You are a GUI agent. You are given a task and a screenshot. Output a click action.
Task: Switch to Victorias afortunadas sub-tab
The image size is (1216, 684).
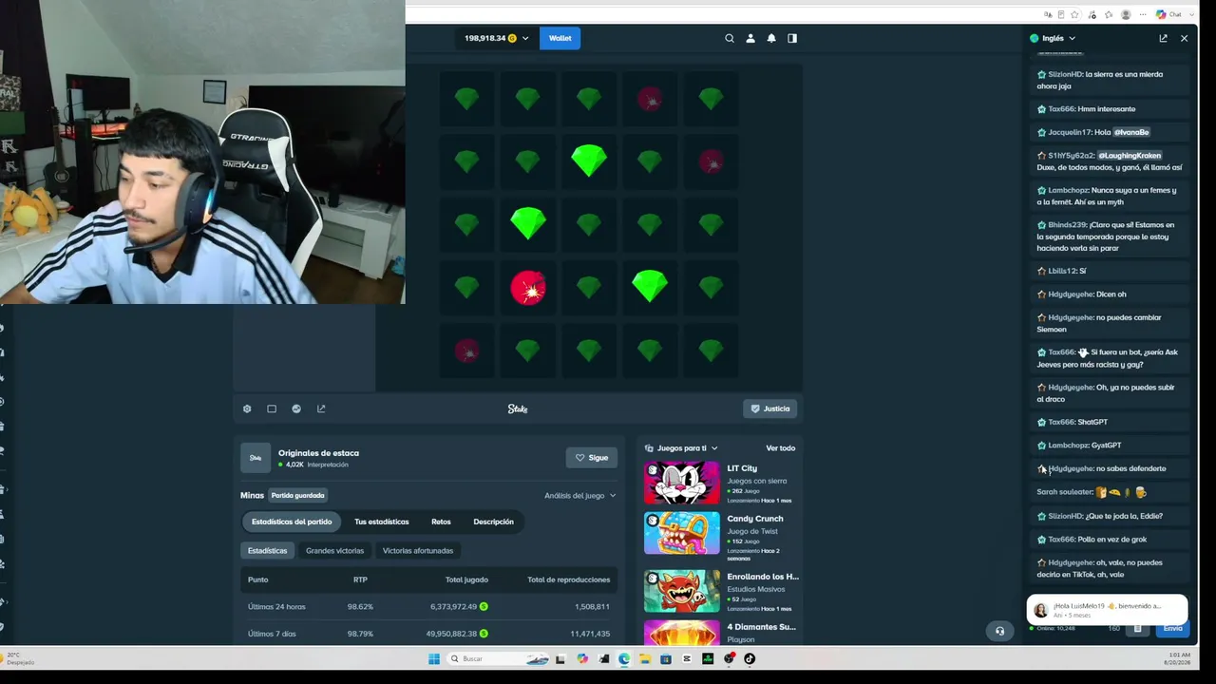[x=418, y=551]
